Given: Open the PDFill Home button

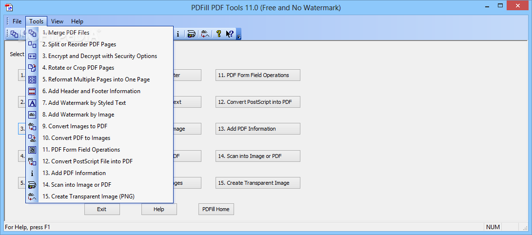Looking at the screenshot, I should pyautogui.click(x=216, y=209).
